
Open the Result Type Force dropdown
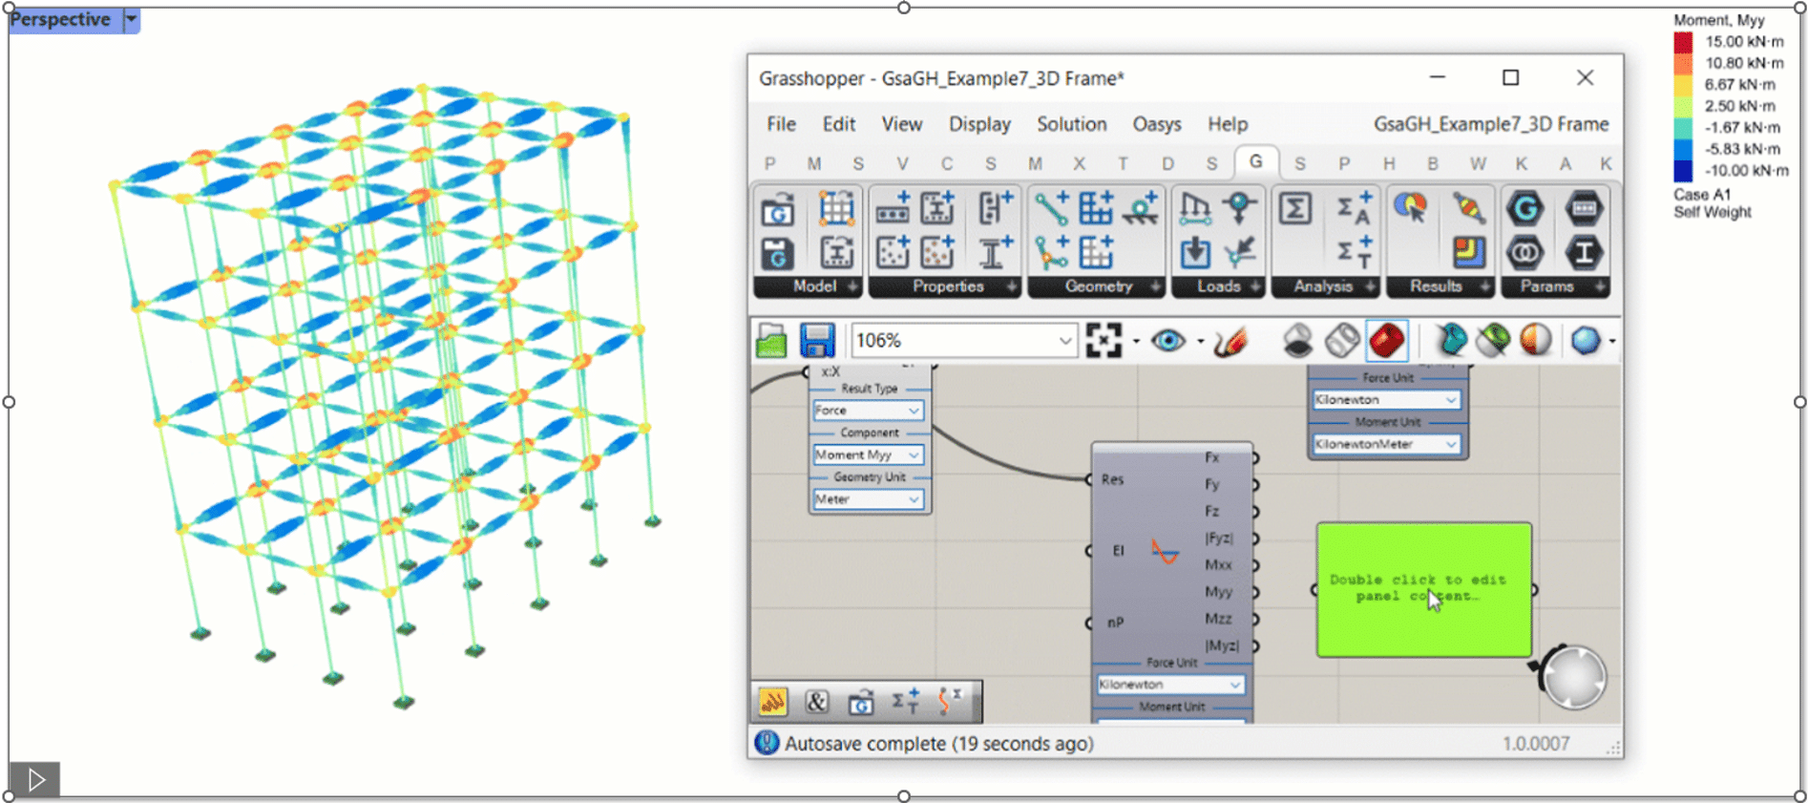[x=868, y=411]
